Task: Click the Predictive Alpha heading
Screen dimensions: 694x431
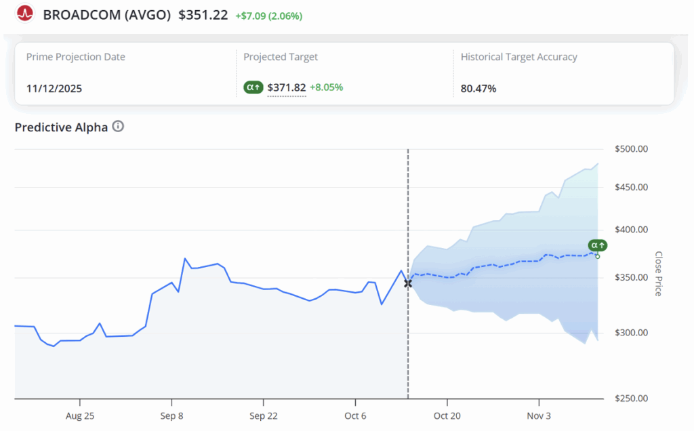Action: point(61,127)
